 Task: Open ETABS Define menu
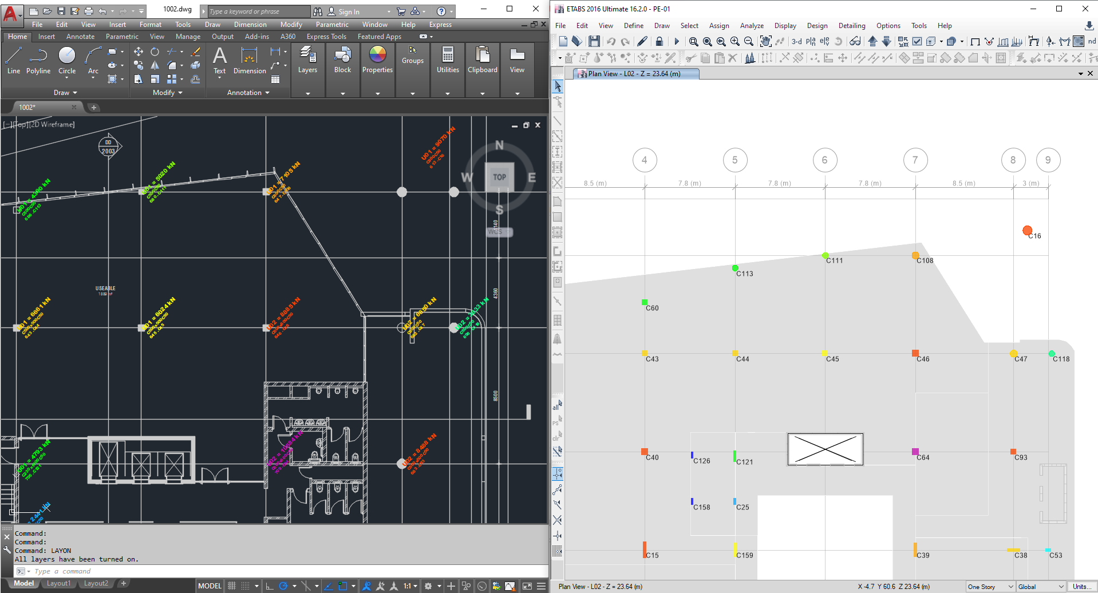tap(633, 25)
